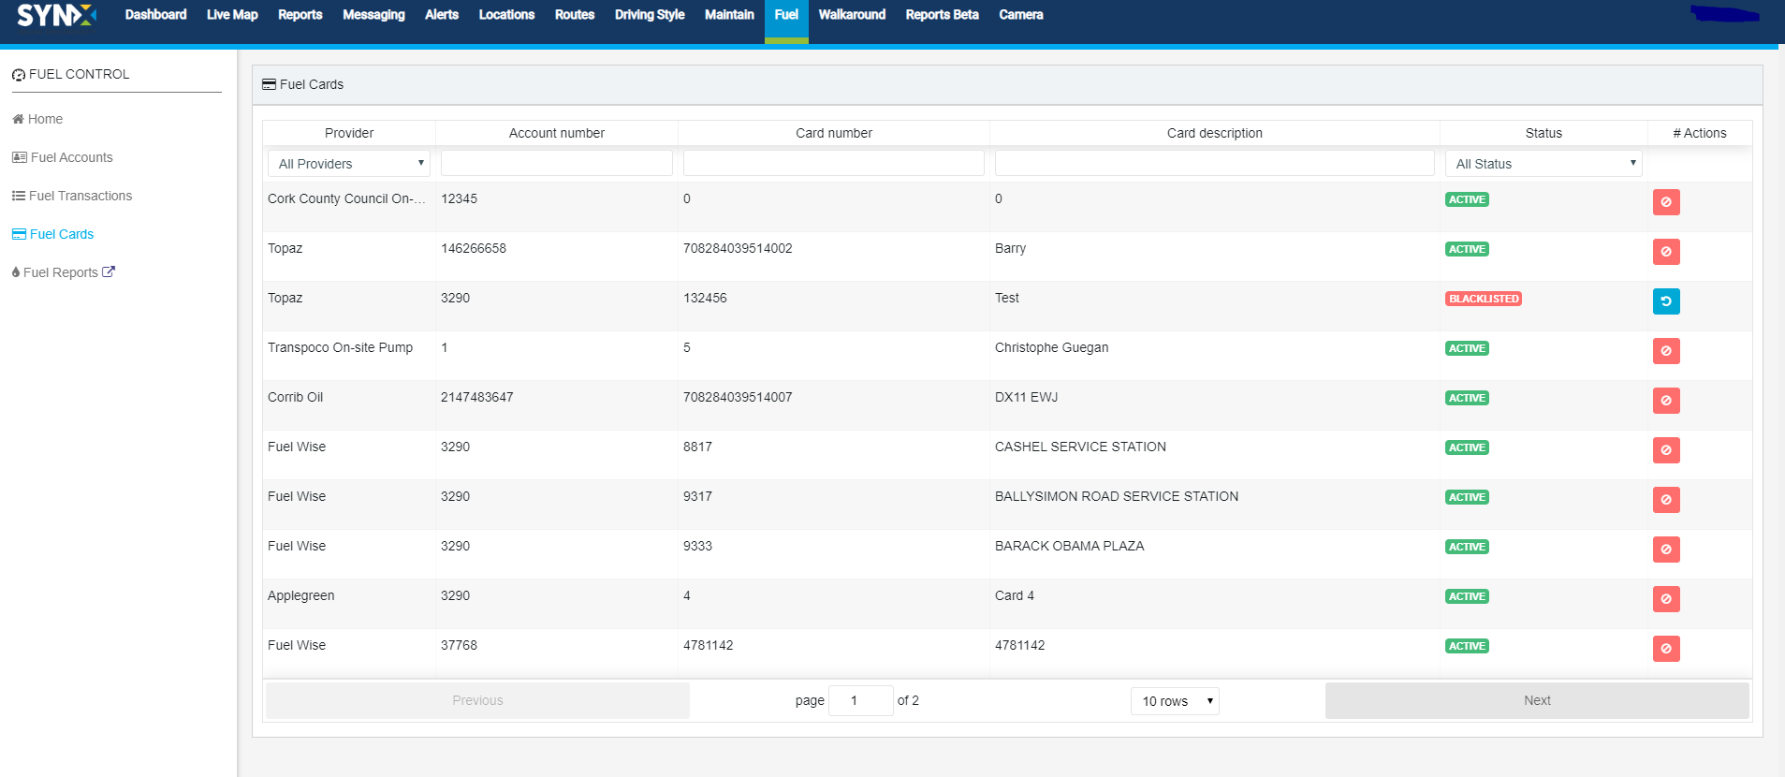Open the 10 rows page size dropdown
The image size is (1785, 777).
[x=1175, y=701]
